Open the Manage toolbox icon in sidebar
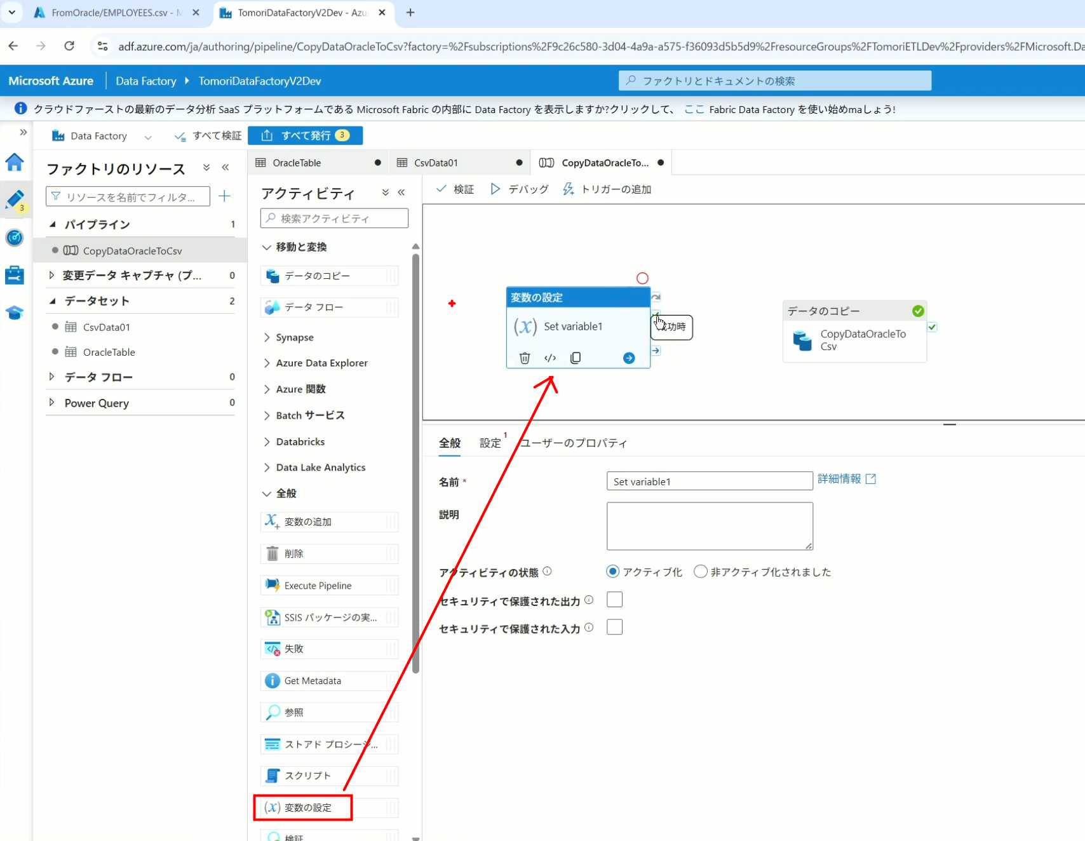The image size is (1085, 841). click(15, 275)
